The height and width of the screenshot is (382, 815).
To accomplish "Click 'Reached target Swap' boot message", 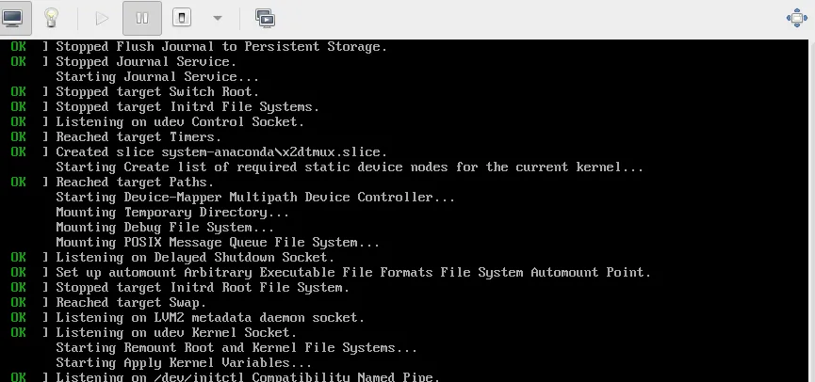I will pyautogui.click(x=131, y=302).
